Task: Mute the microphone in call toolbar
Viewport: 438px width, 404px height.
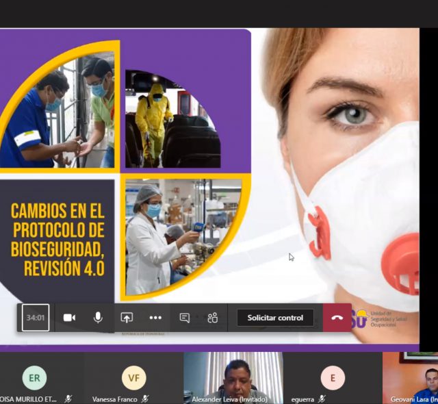Action: tap(98, 318)
